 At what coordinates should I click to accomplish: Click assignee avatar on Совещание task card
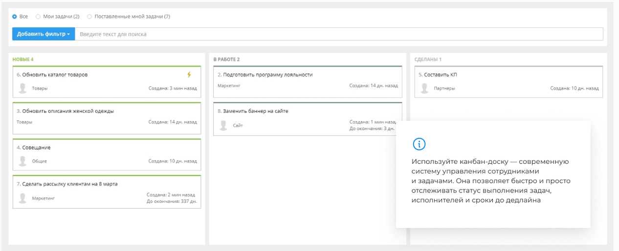[x=22, y=161]
